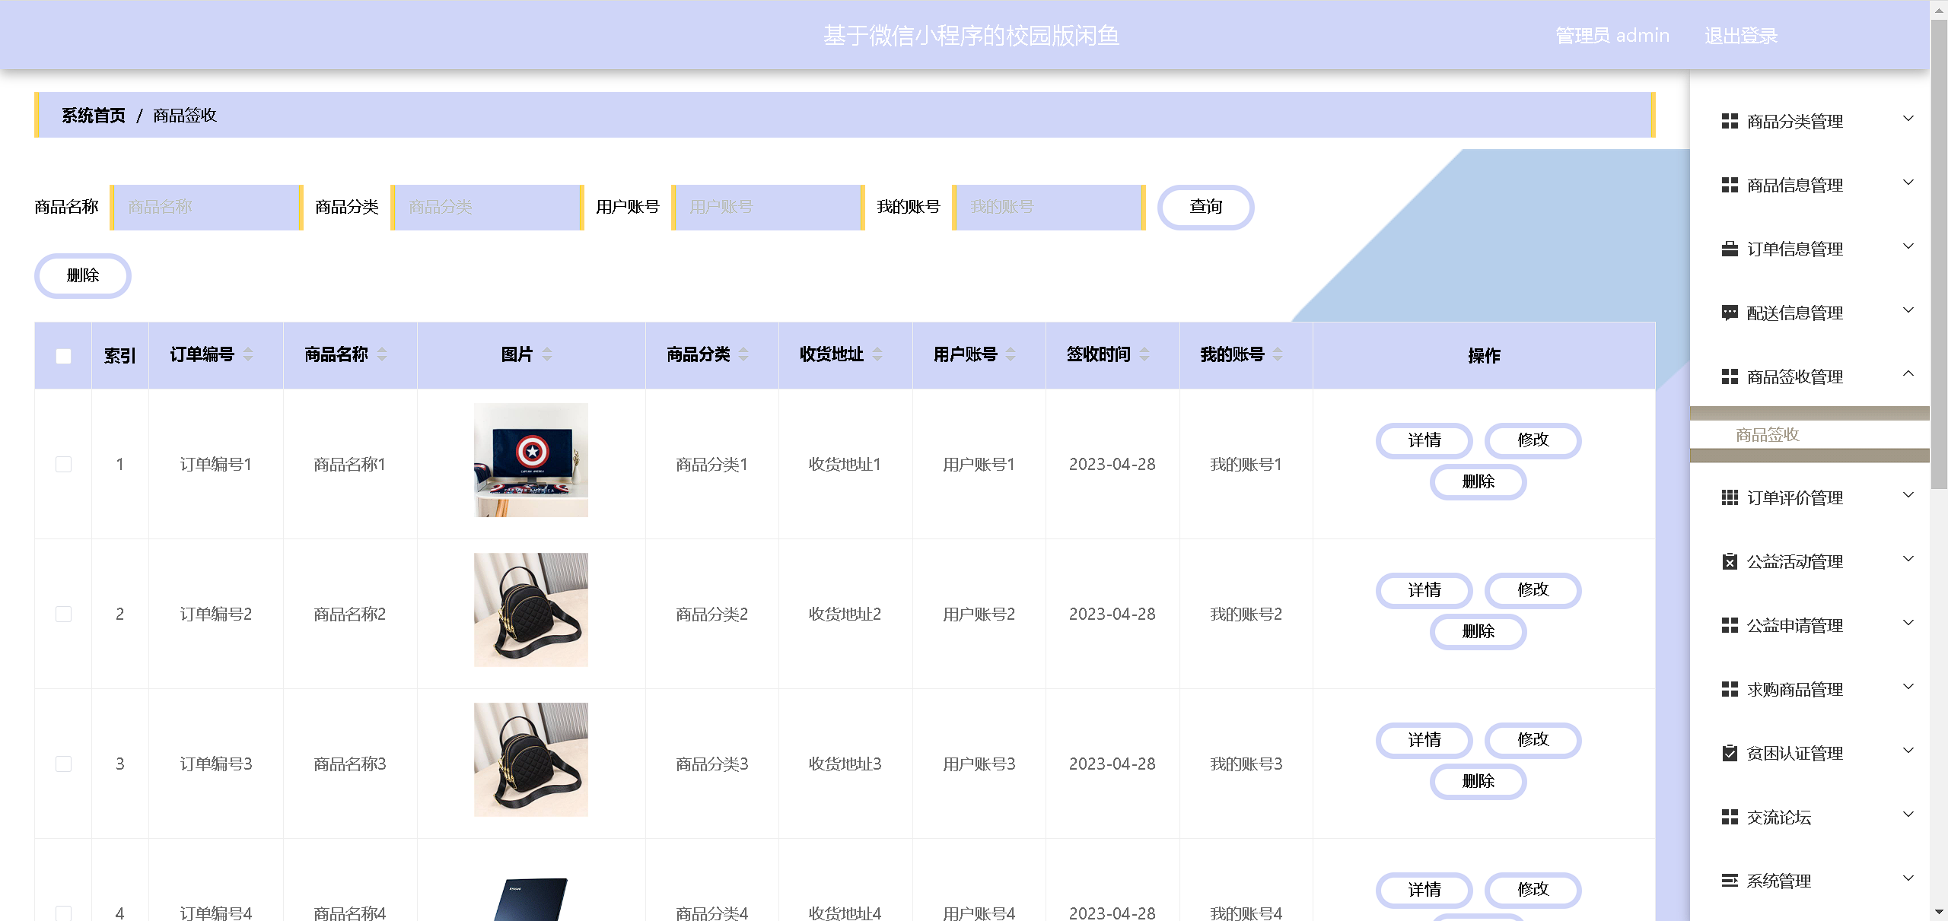The height and width of the screenshot is (921, 1948).
Task: Click the chat bubble icon beside 配送信息管理
Action: click(x=1730, y=313)
